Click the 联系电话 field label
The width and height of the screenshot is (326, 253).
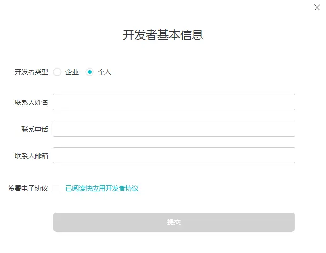pyautogui.click(x=35, y=129)
